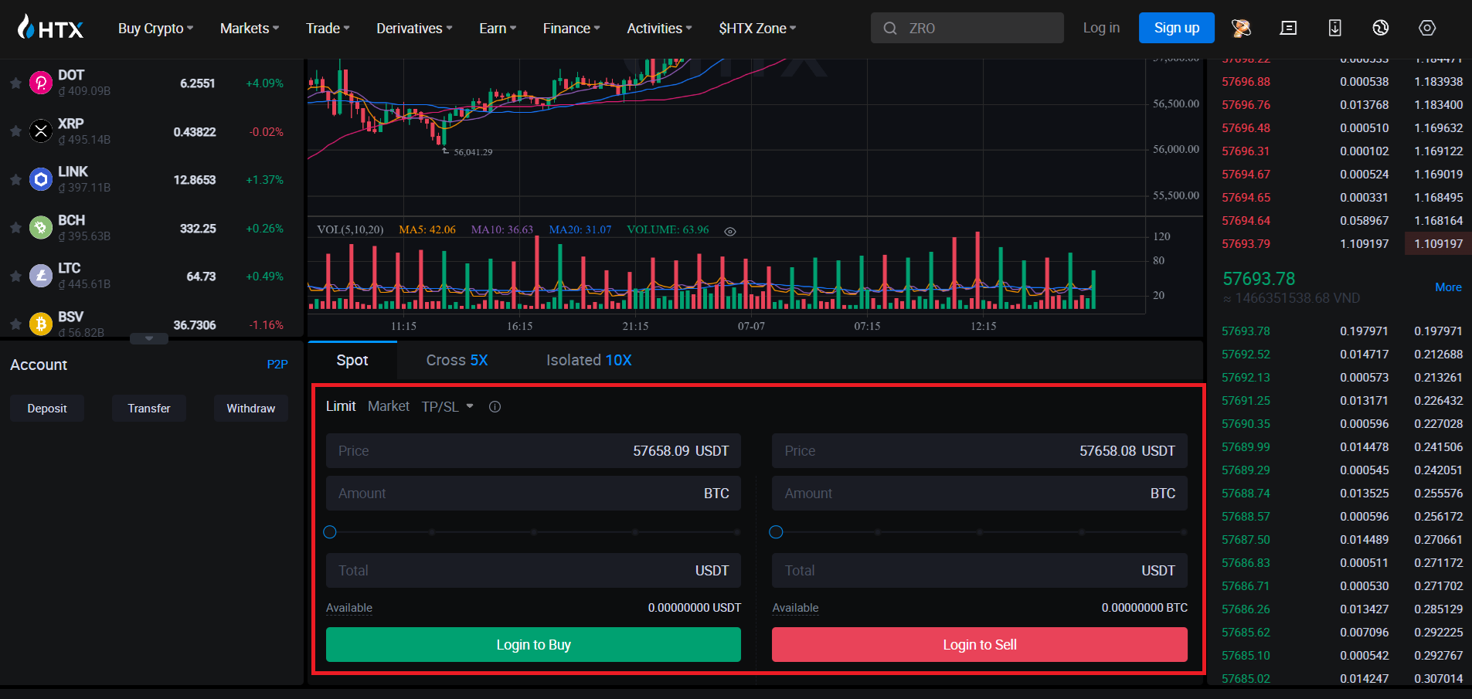Click the Sign up button
1472x699 pixels.
[1177, 28]
